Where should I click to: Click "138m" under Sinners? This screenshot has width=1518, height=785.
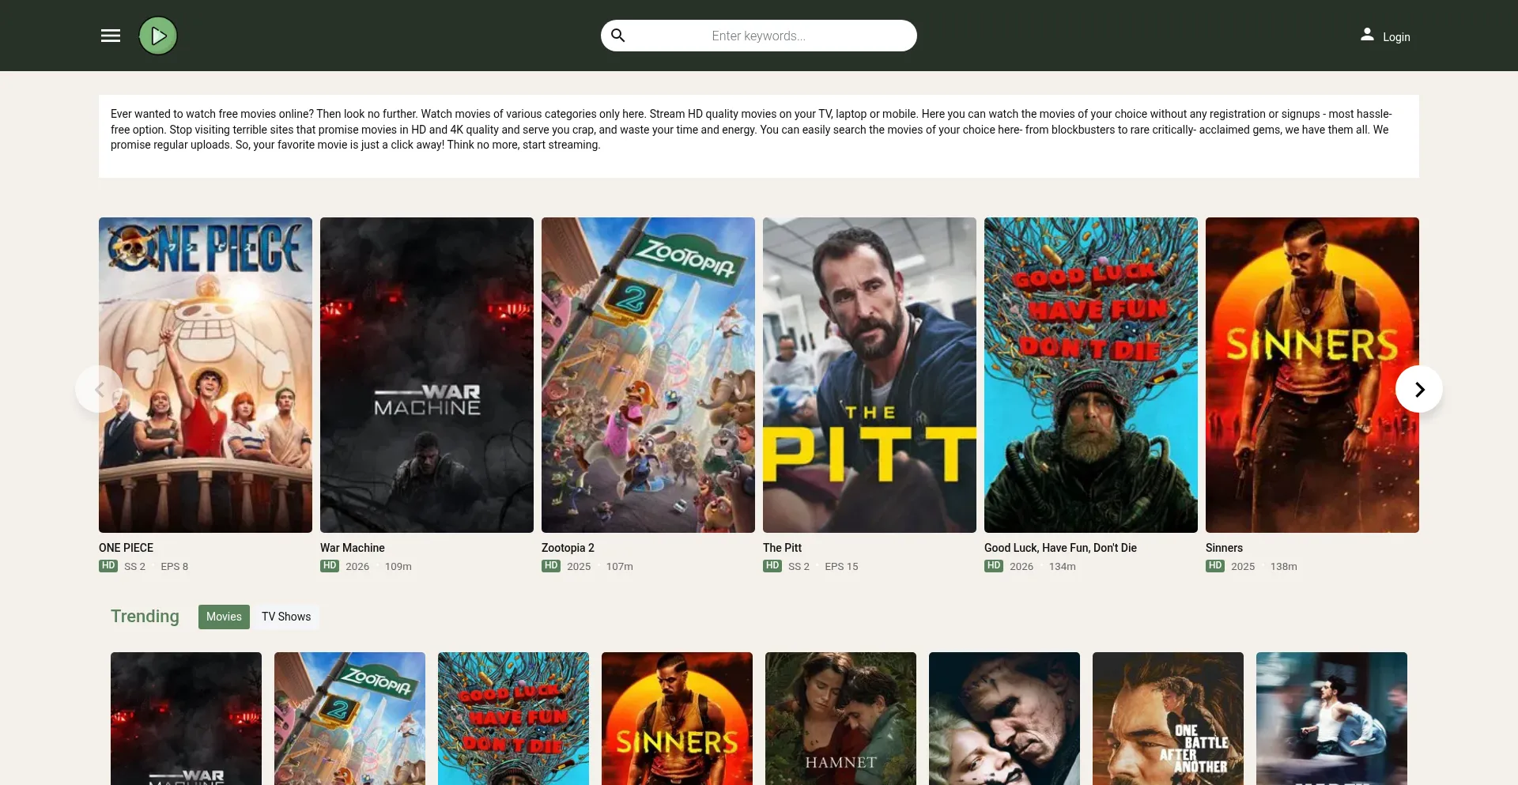1283,567
